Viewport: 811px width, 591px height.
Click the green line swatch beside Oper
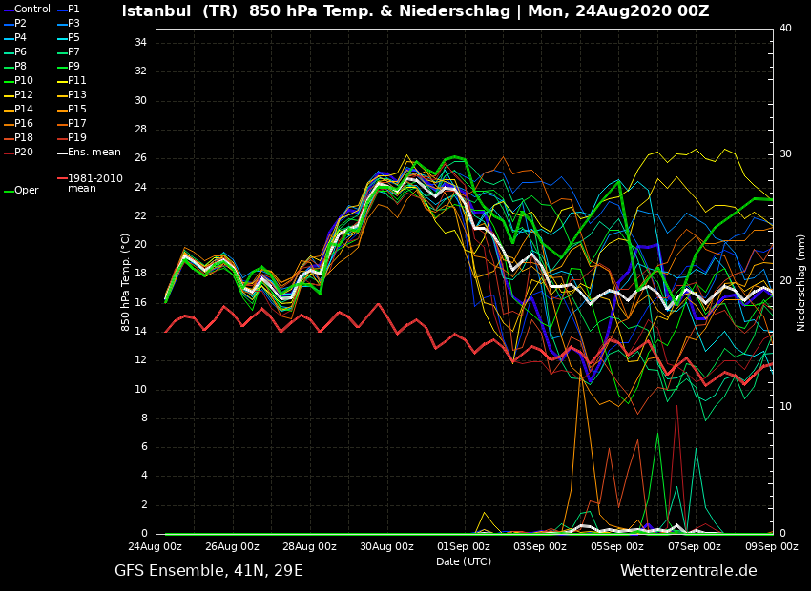pos(8,191)
